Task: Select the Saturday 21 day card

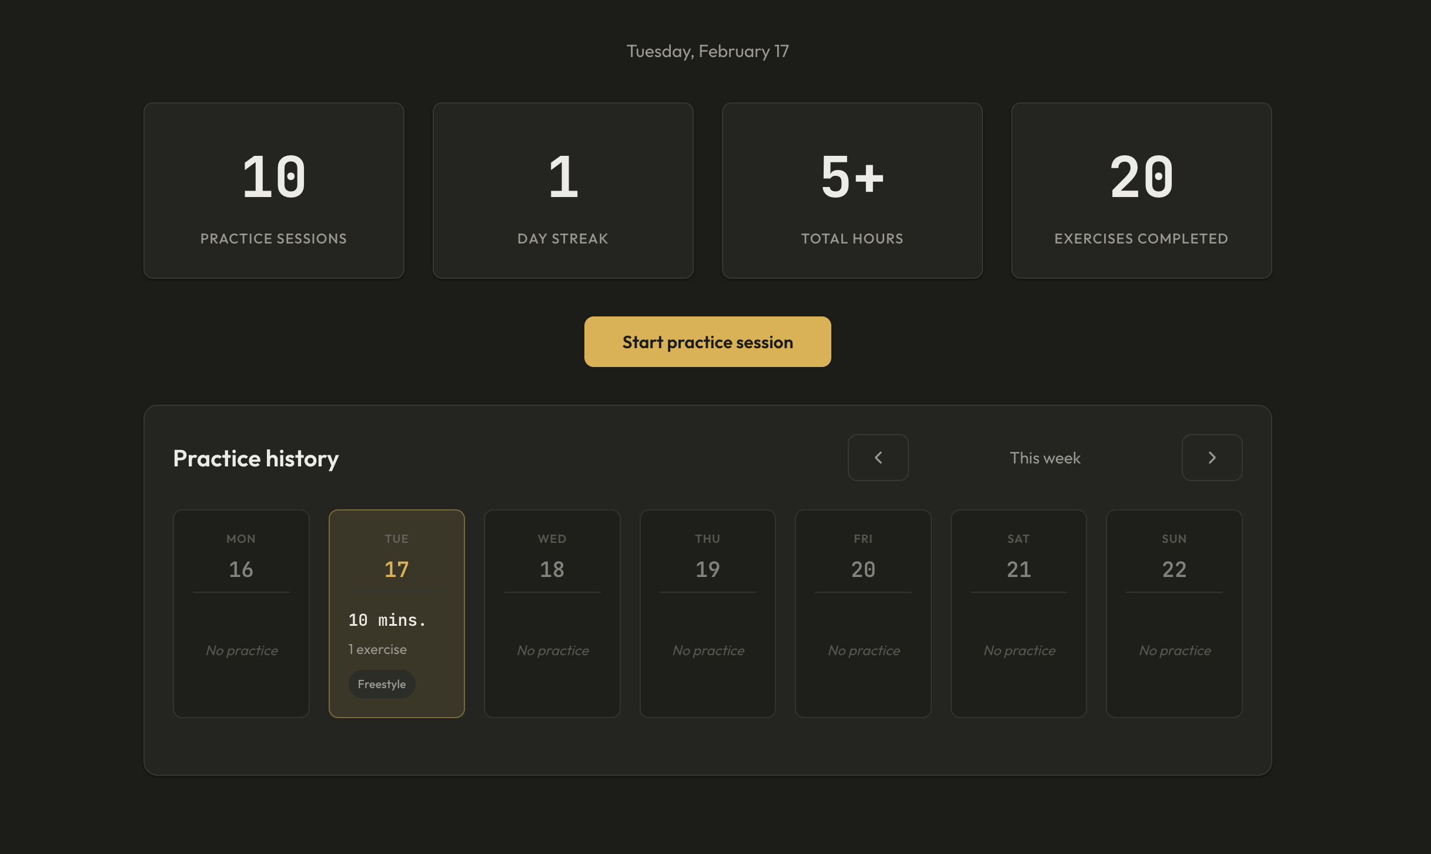Action: [x=1018, y=613]
